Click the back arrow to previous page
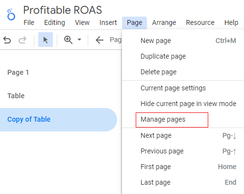Image resolution: width=244 pixels, height=194 pixels. (x=99, y=40)
